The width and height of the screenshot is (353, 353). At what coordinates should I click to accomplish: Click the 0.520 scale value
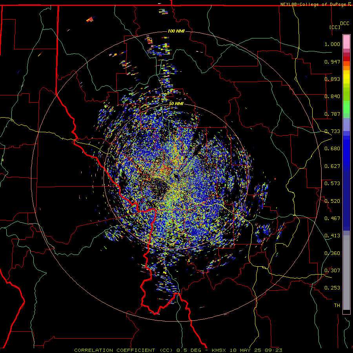tap(332, 201)
